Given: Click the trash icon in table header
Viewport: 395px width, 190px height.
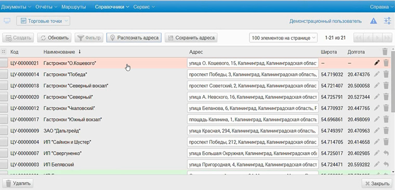Looking at the screenshot, I should click(x=385, y=52).
